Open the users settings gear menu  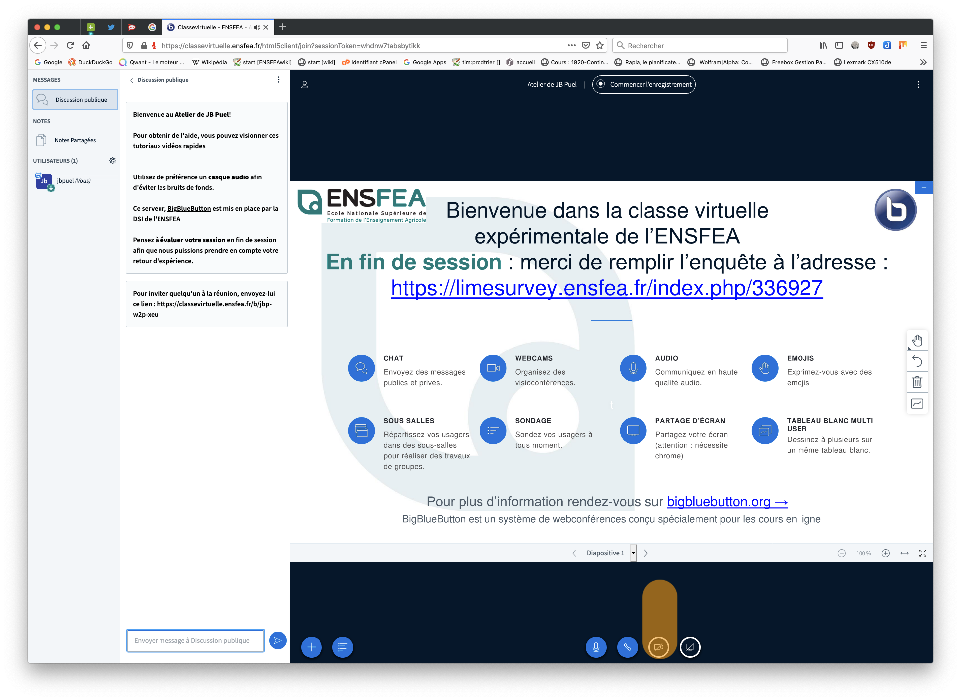point(113,161)
